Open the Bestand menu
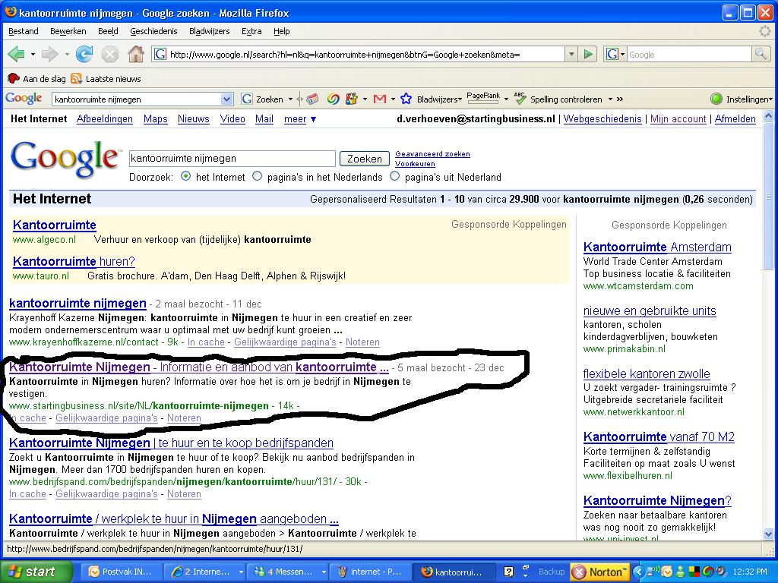The width and height of the screenshot is (778, 583). [x=24, y=31]
